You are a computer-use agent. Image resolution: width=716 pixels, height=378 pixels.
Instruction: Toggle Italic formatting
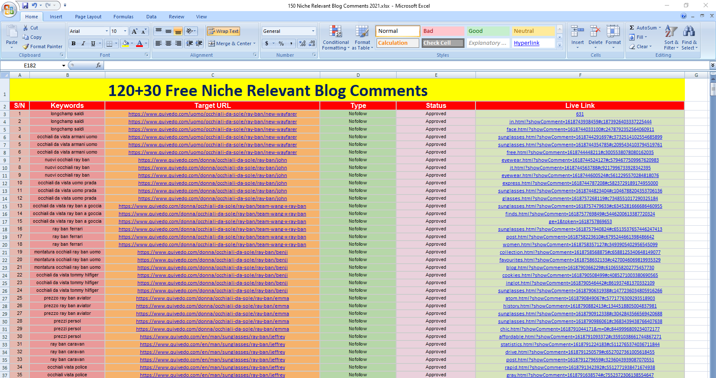(83, 44)
